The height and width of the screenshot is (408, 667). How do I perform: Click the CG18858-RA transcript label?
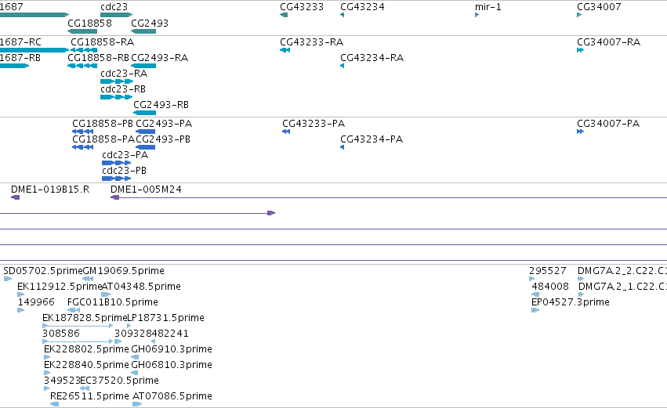click(102, 42)
